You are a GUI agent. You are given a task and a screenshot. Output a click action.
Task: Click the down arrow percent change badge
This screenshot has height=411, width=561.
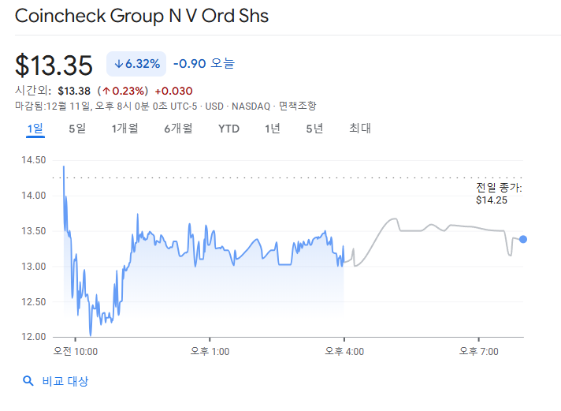(137, 64)
